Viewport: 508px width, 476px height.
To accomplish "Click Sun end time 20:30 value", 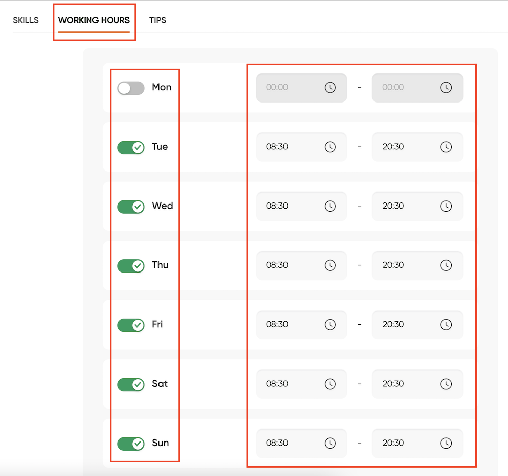I will (393, 443).
